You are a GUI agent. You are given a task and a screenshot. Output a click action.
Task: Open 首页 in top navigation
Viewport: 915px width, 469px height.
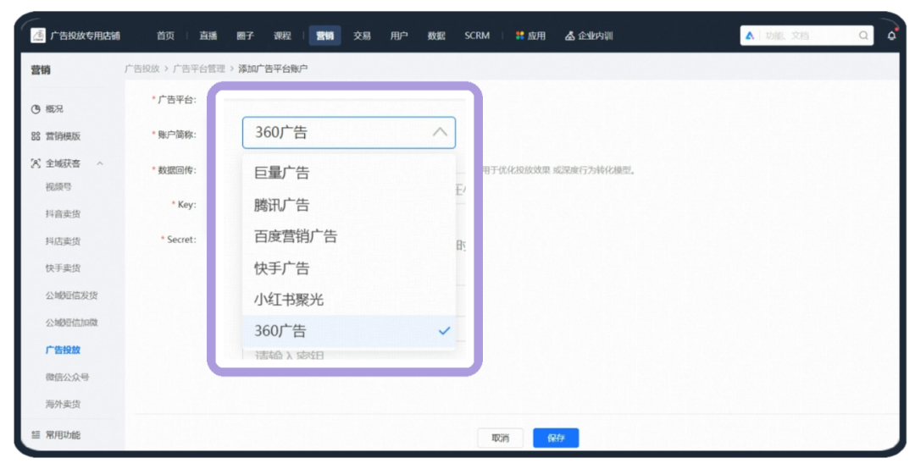tap(165, 36)
